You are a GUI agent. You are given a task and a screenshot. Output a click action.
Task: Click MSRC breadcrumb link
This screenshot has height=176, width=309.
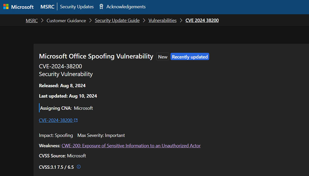click(x=32, y=20)
